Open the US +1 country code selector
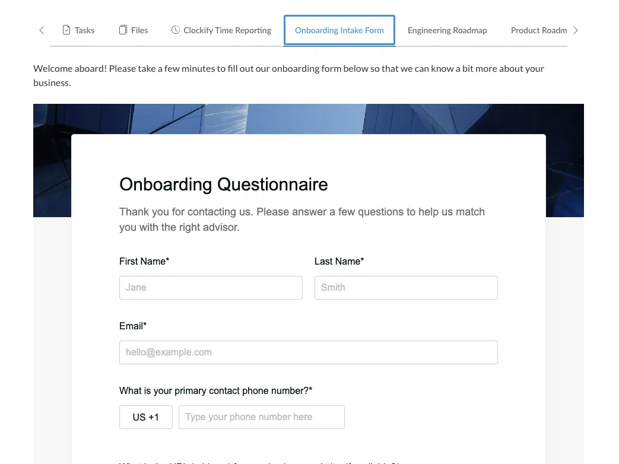Screen dimensions: 619x464 146,417
